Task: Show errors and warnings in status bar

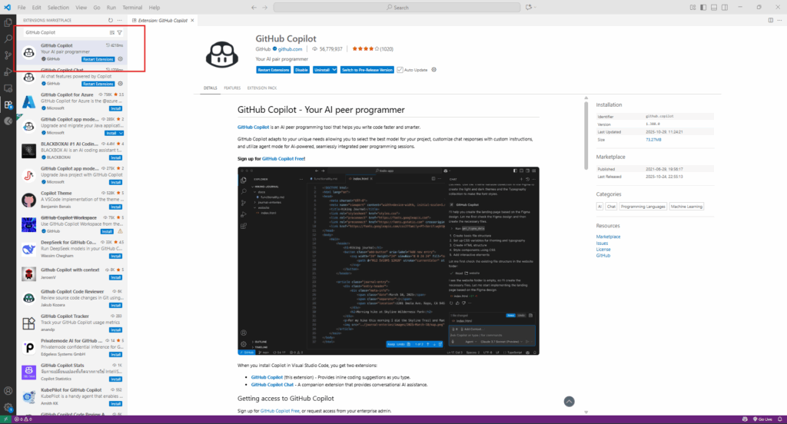Action: coord(23,419)
